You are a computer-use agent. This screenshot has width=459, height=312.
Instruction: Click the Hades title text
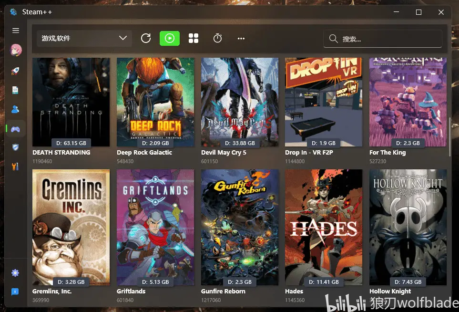294,291
